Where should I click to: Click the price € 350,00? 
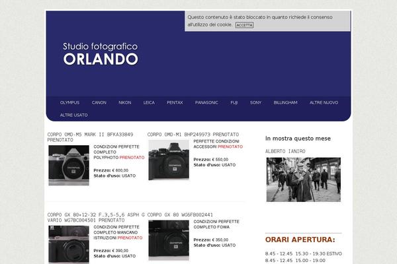coord(220,240)
